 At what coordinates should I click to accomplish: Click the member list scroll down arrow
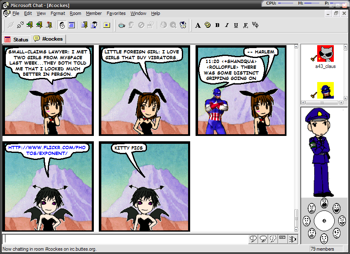pyautogui.click(x=345, y=98)
